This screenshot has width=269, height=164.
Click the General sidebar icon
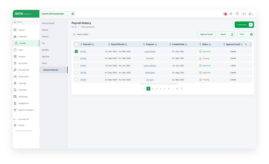15,30
